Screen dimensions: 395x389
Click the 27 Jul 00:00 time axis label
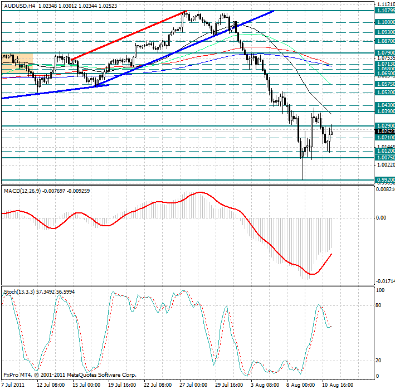(193, 384)
